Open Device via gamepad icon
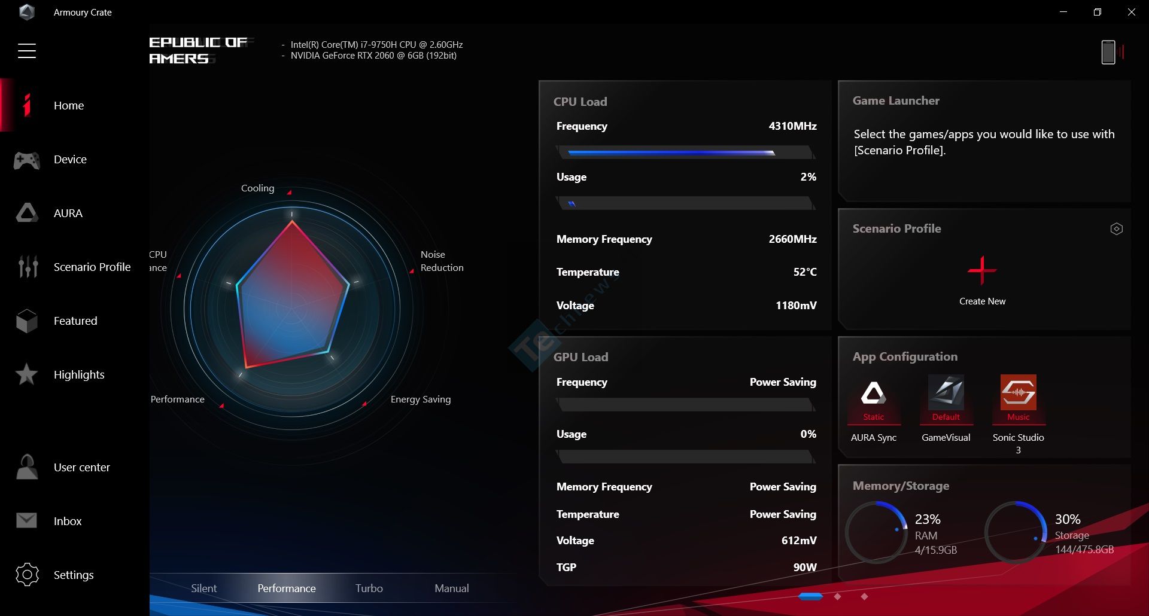This screenshot has width=1149, height=616. point(27,160)
